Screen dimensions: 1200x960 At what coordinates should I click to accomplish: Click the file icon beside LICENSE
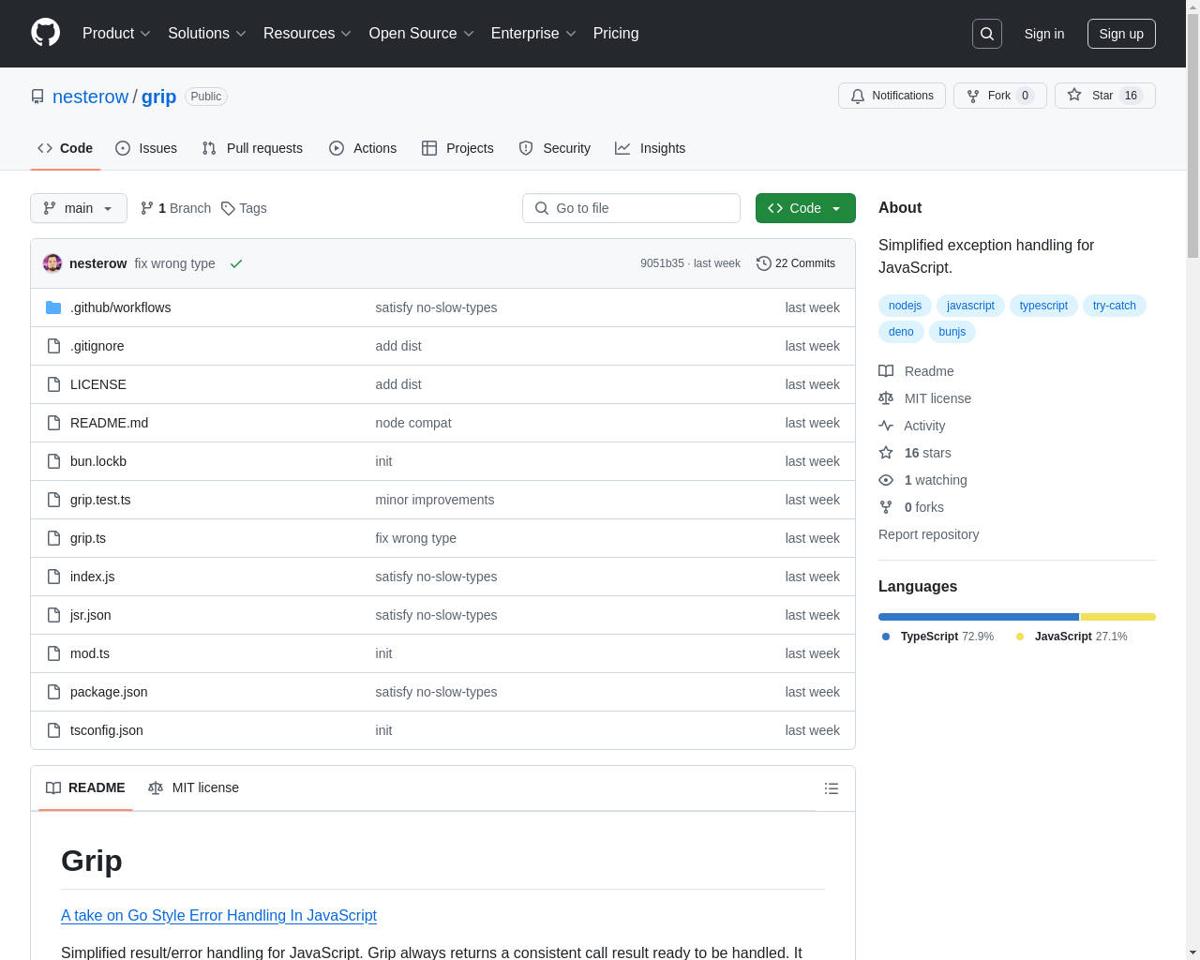click(x=53, y=384)
